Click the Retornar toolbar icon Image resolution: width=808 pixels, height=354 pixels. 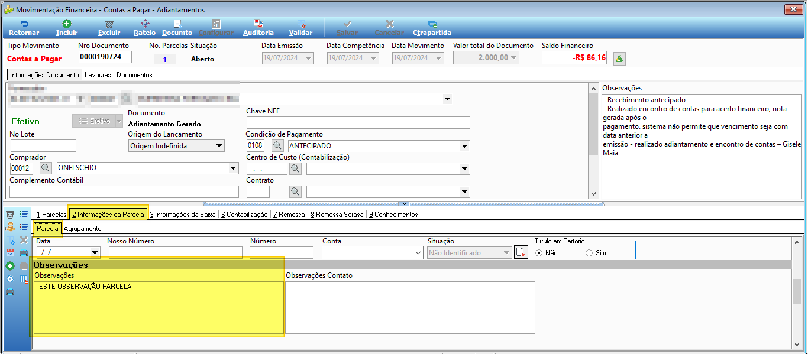pos(24,28)
